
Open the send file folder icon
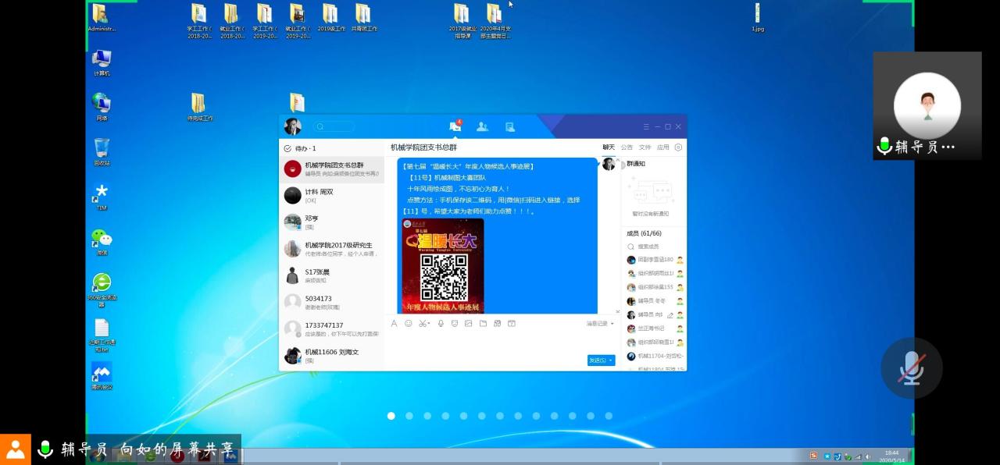(x=483, y=323)
